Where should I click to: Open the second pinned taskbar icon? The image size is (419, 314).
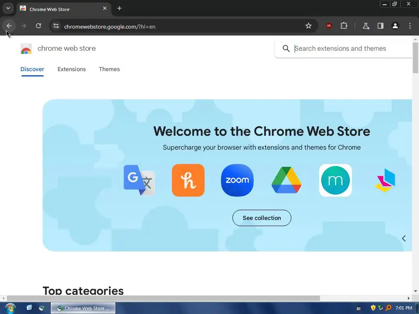click(41, 308)
